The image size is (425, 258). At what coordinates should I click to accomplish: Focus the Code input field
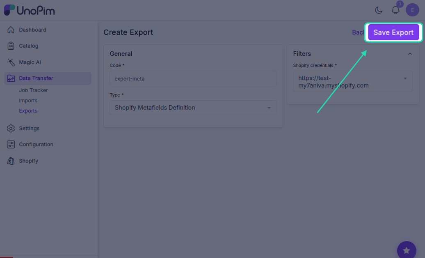[x=193, y=79]
